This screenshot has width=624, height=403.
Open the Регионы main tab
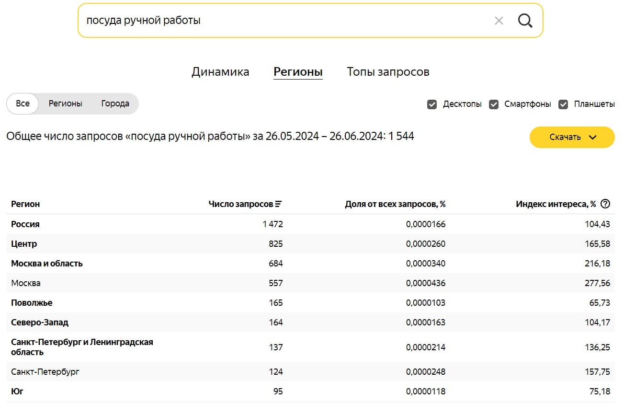click(x=298, y=72)
